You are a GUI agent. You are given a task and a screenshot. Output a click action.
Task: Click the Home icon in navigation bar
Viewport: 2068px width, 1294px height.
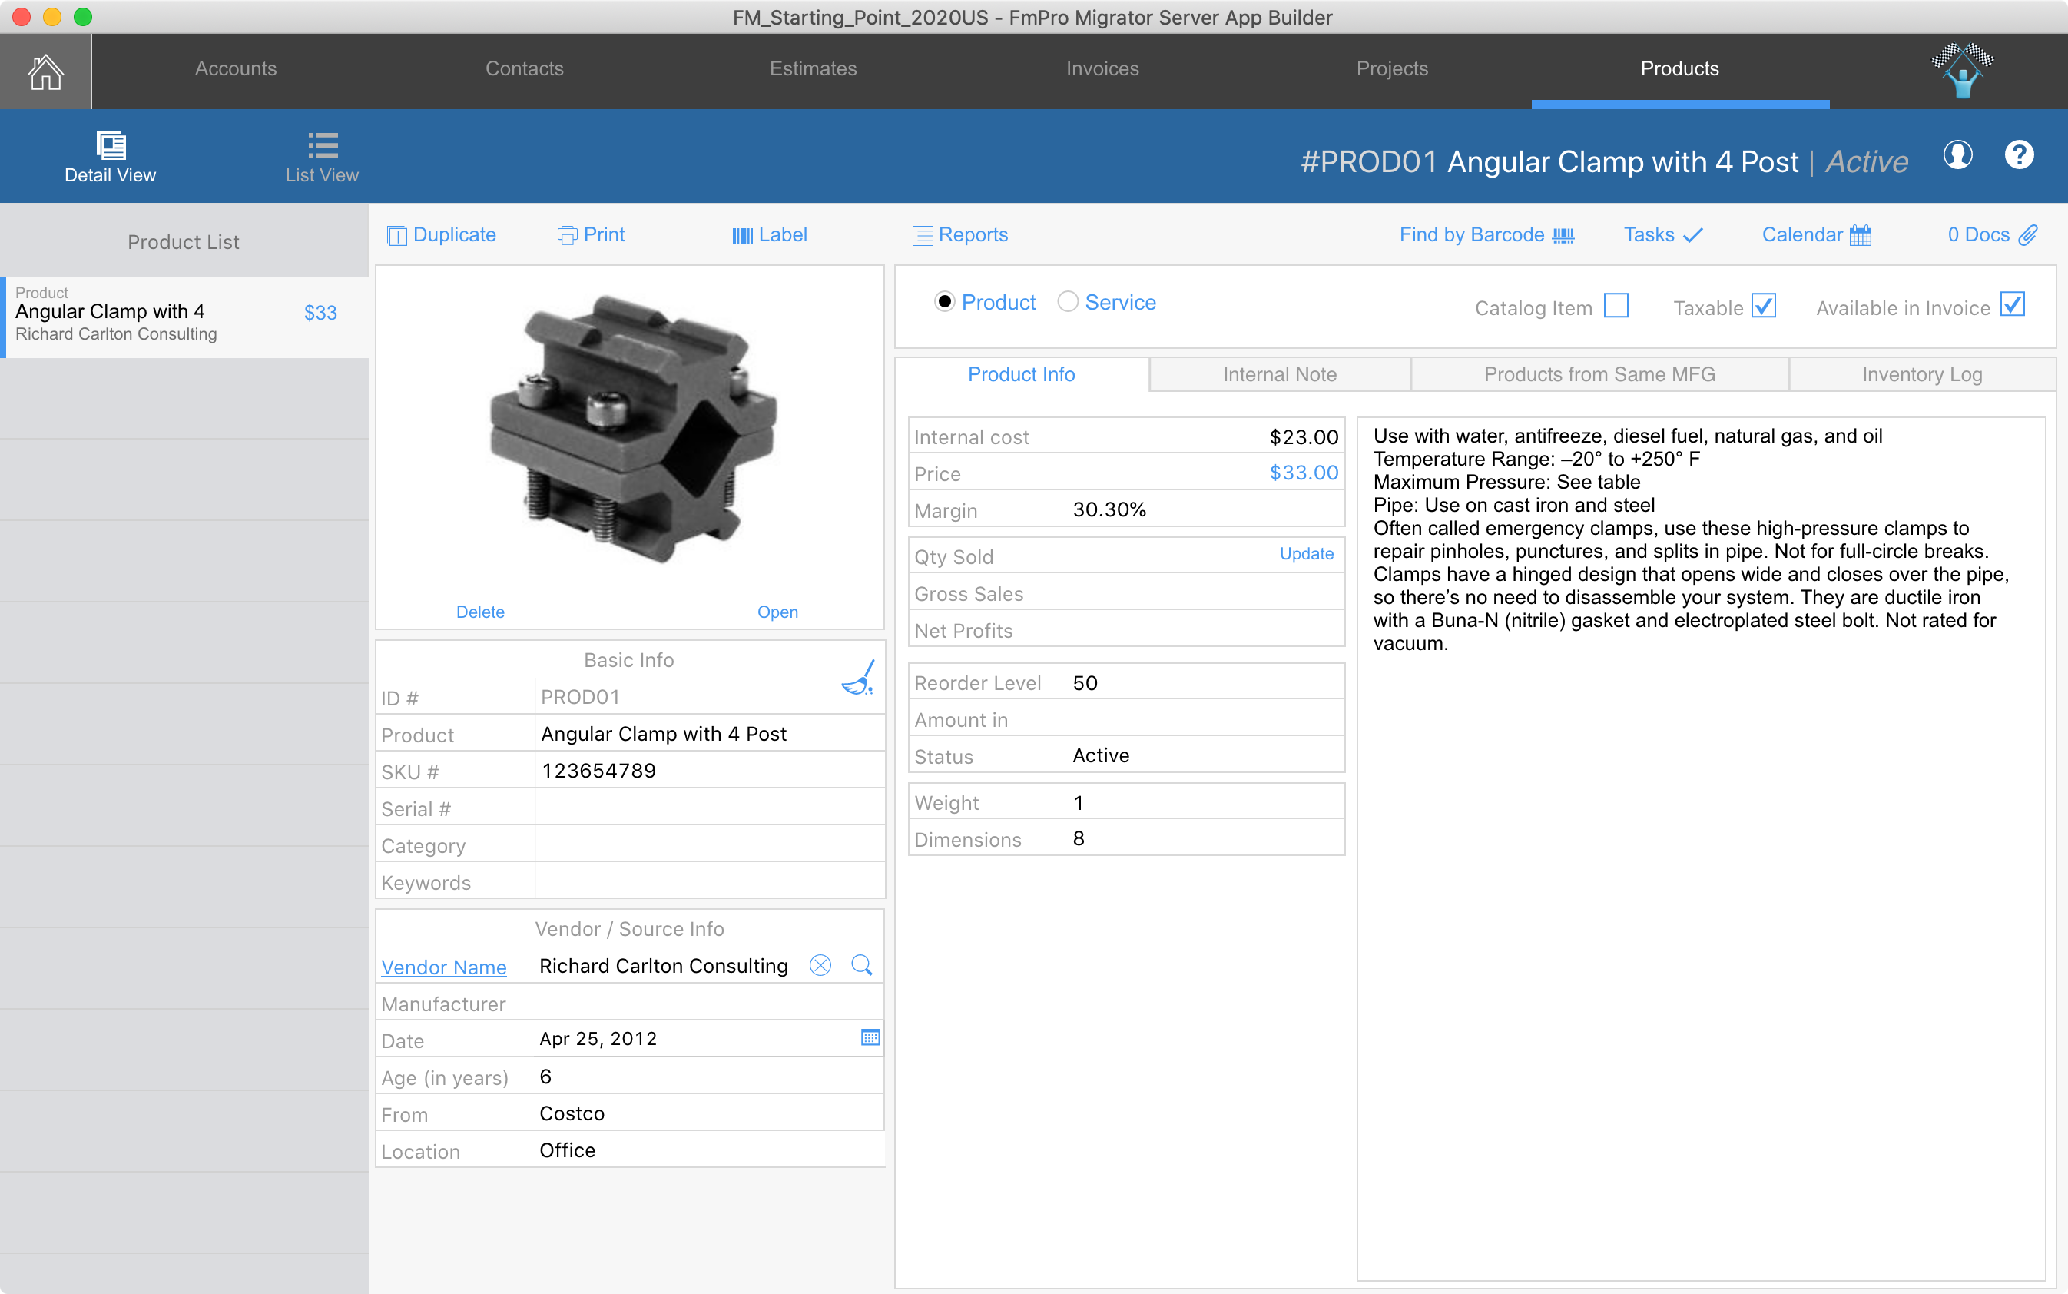click(x=45, y=71)
